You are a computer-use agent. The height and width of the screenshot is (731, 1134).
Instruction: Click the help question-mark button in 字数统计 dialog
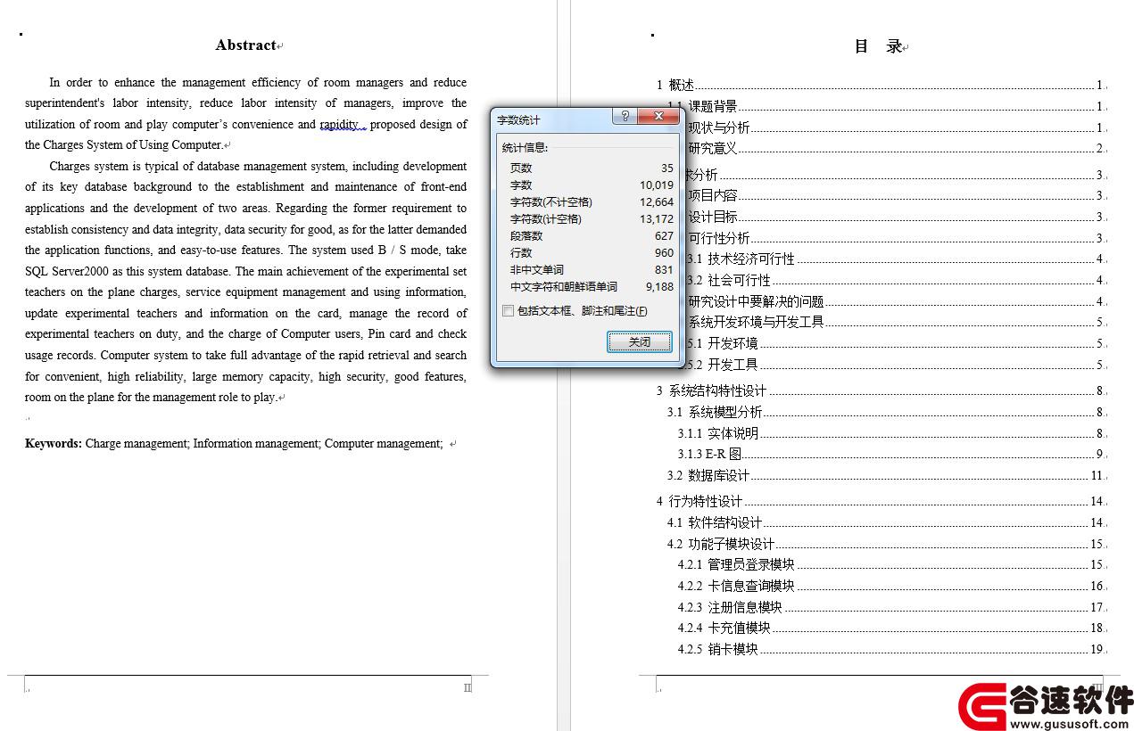coord(625,117)
